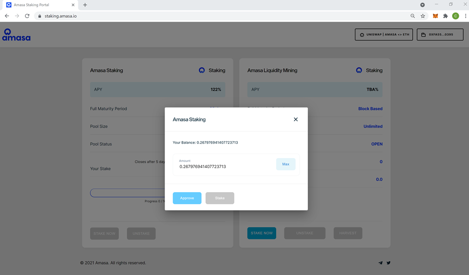Select the Amasa Staking Portal tab

pyautogui.click(x=40, y=5)
